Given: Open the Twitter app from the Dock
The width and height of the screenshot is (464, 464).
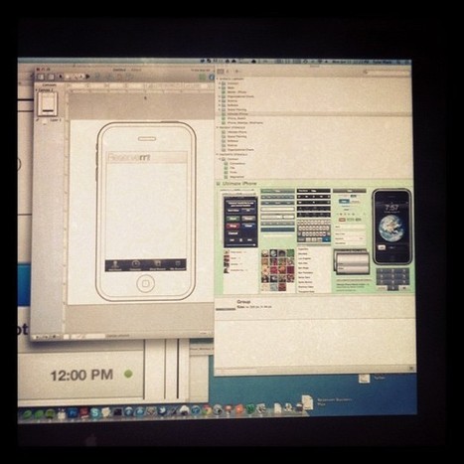Looking at the screenshot, I should 162,411.
